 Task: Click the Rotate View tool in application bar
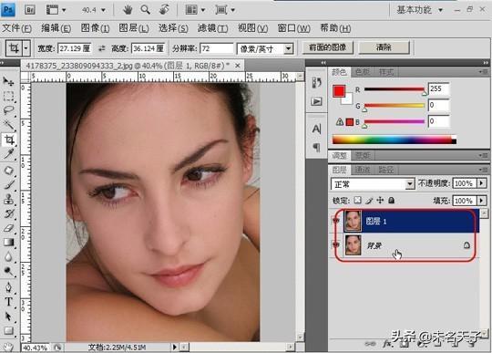click(x=164, y=10)
